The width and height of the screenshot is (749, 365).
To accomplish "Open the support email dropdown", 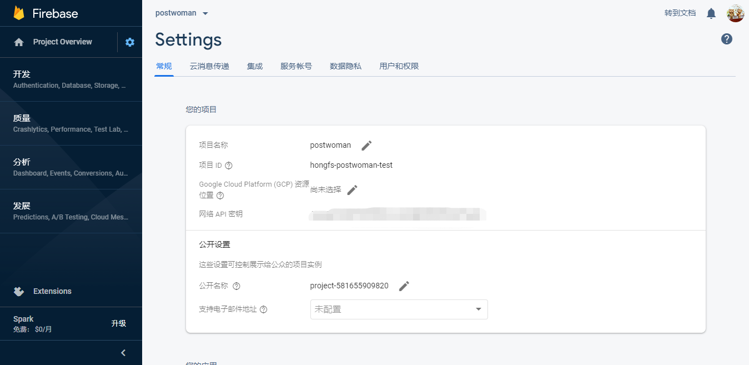I will [x=399, y=309].
